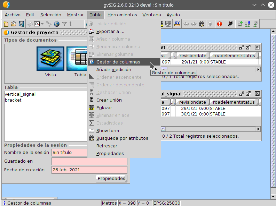Click the new project toolbar icon

click(6, 24)
